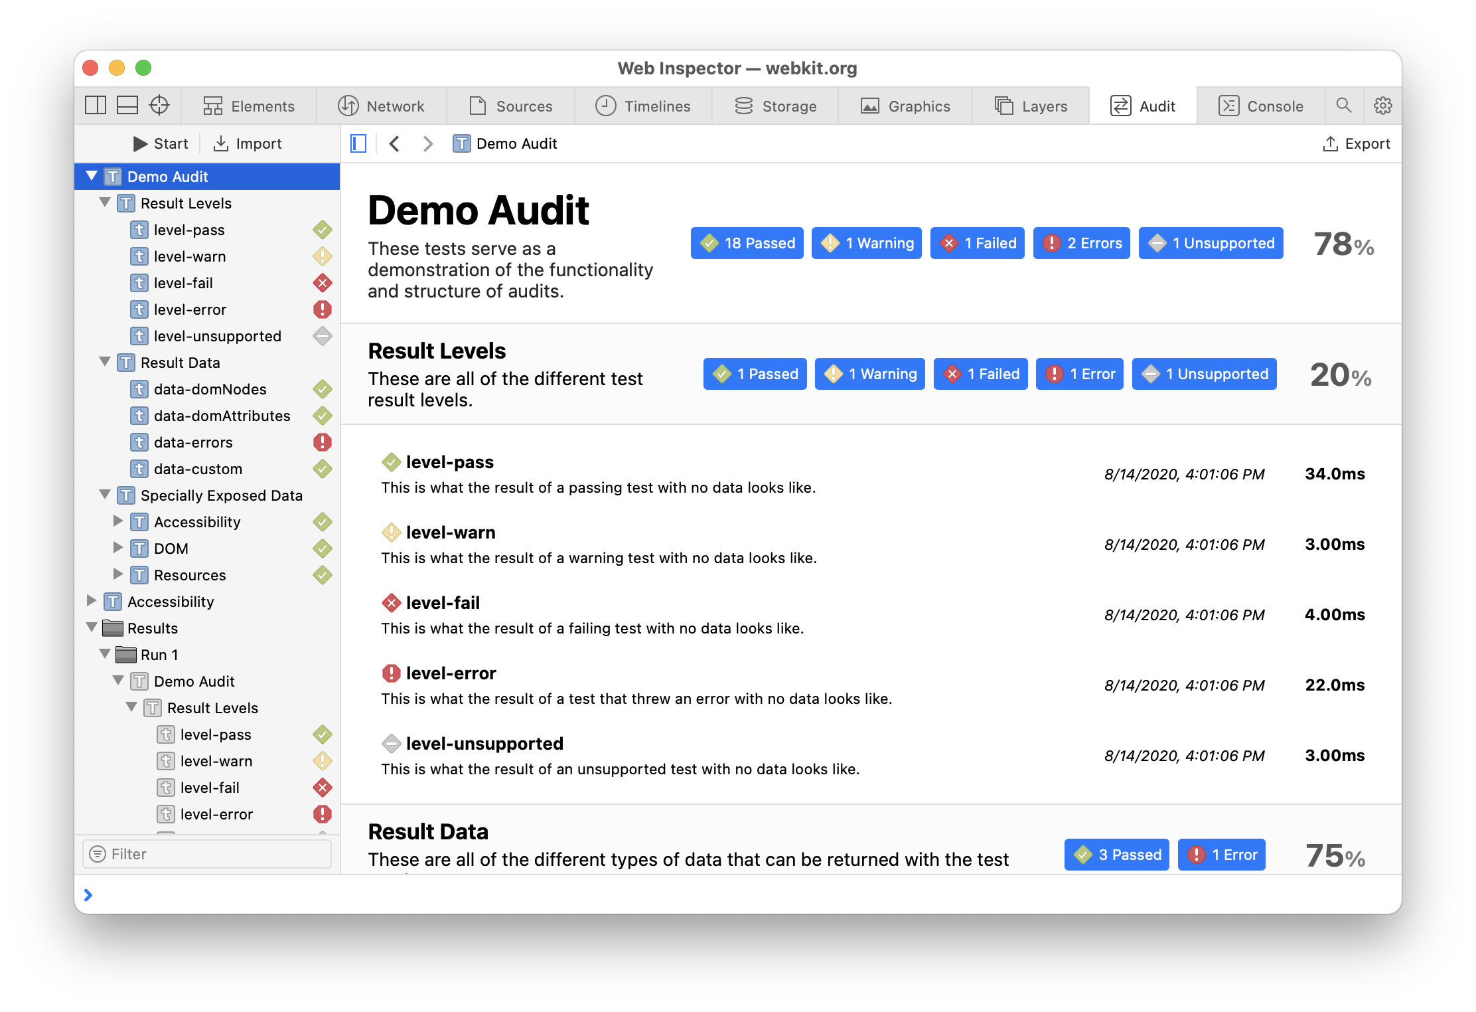This screenshot has width=1476, height=1012.
Task: Switch to the Network tab
Action: pyautogui.click(x=382, y=106)
